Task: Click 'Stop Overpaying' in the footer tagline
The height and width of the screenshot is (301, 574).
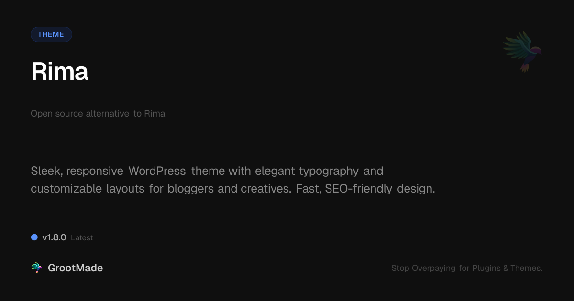Action: (423, 268)
